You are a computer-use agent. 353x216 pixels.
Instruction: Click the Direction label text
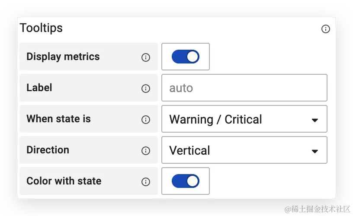tap(48, 150)
